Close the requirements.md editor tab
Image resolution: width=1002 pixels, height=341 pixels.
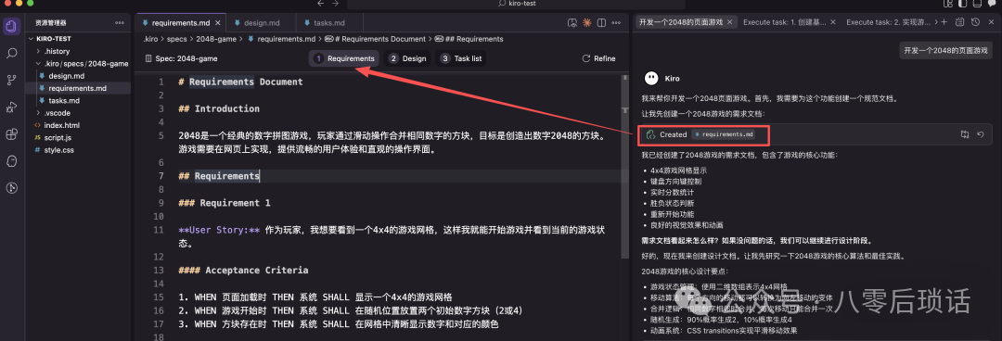point(218,23)
